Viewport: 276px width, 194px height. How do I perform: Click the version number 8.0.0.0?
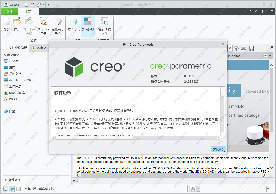pos(189,76)
